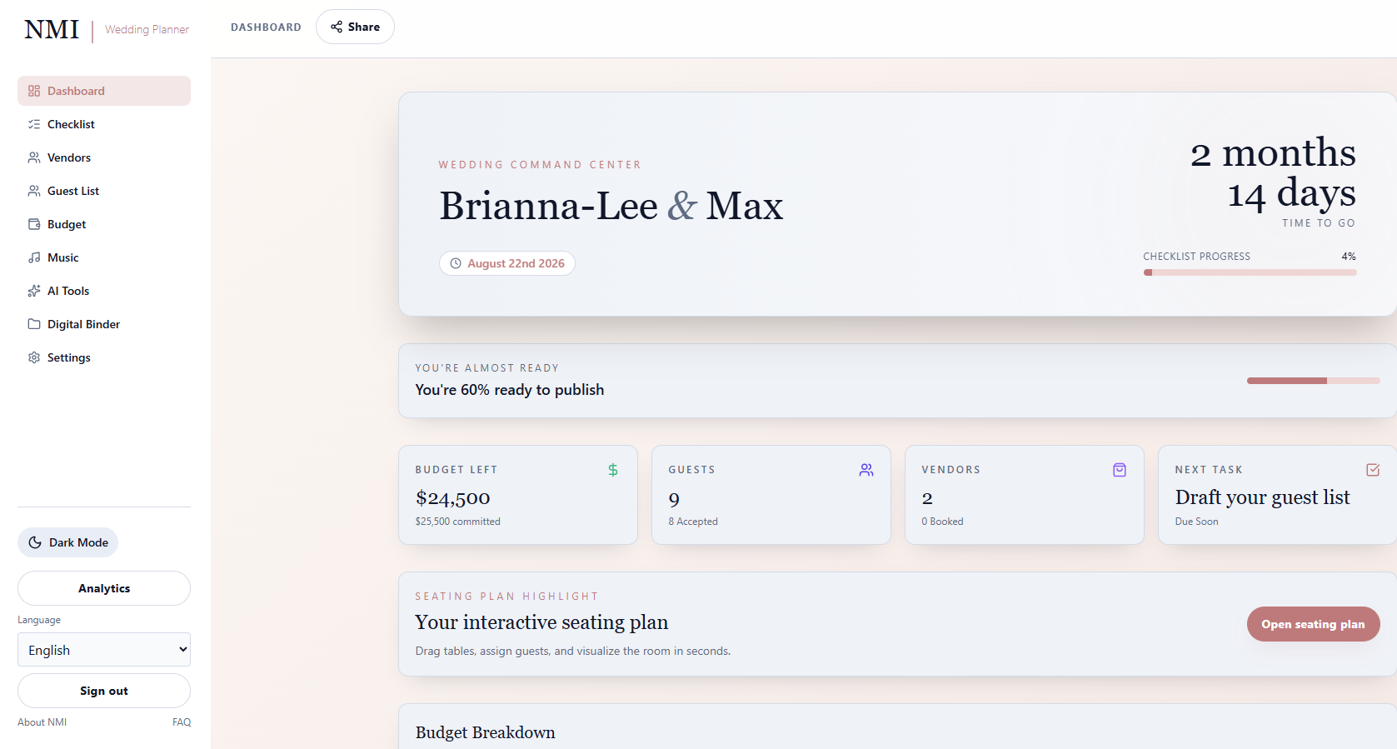Open the Draft your guest list task

(x=1277, y=495)
